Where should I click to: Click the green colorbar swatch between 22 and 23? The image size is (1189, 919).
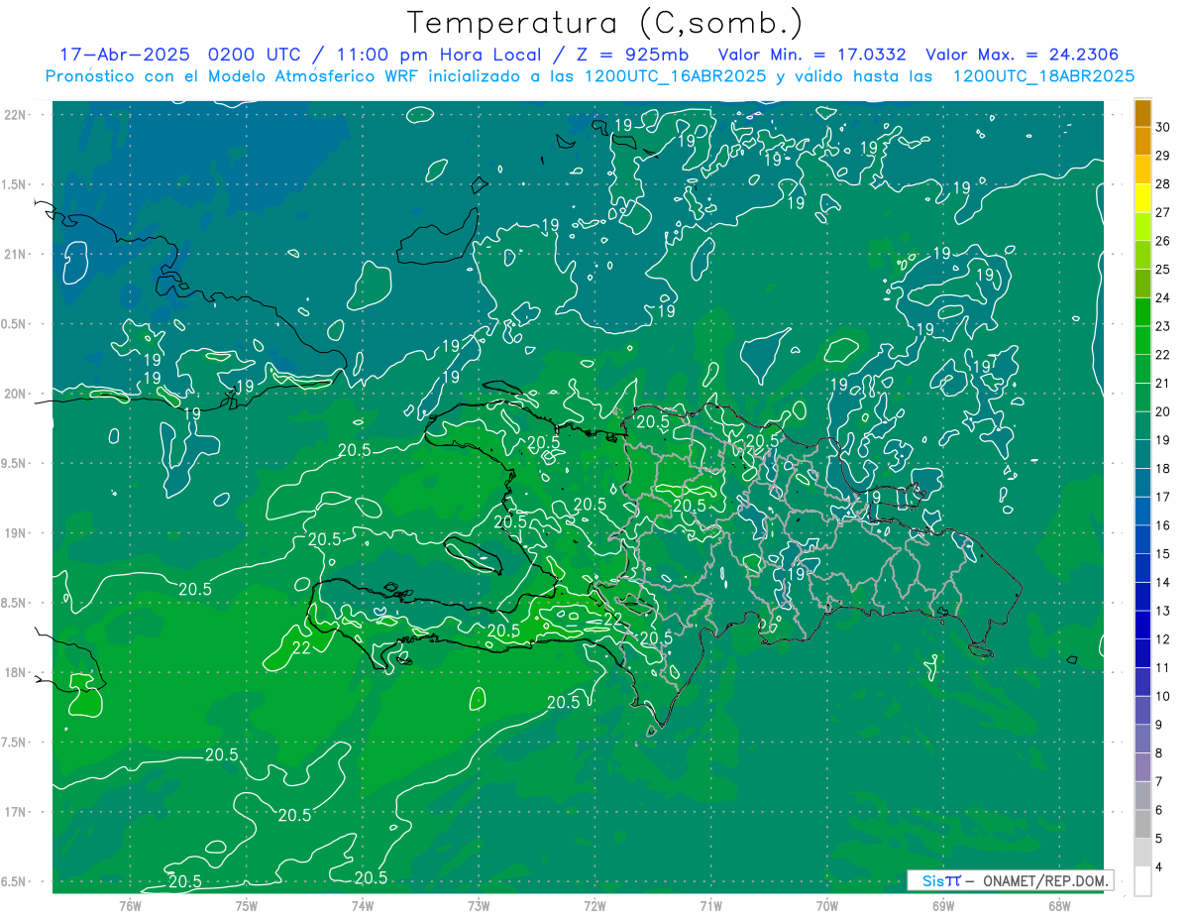click(x=1142, y=341)
